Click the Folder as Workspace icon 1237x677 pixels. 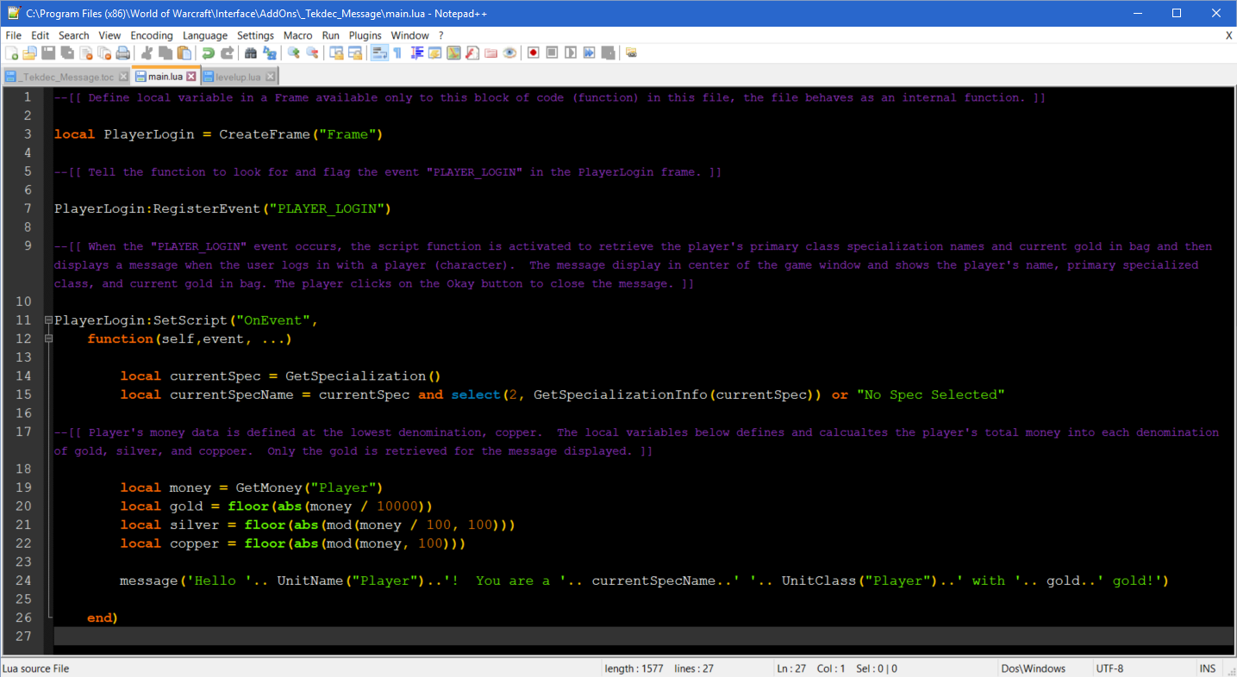(490, 53)
